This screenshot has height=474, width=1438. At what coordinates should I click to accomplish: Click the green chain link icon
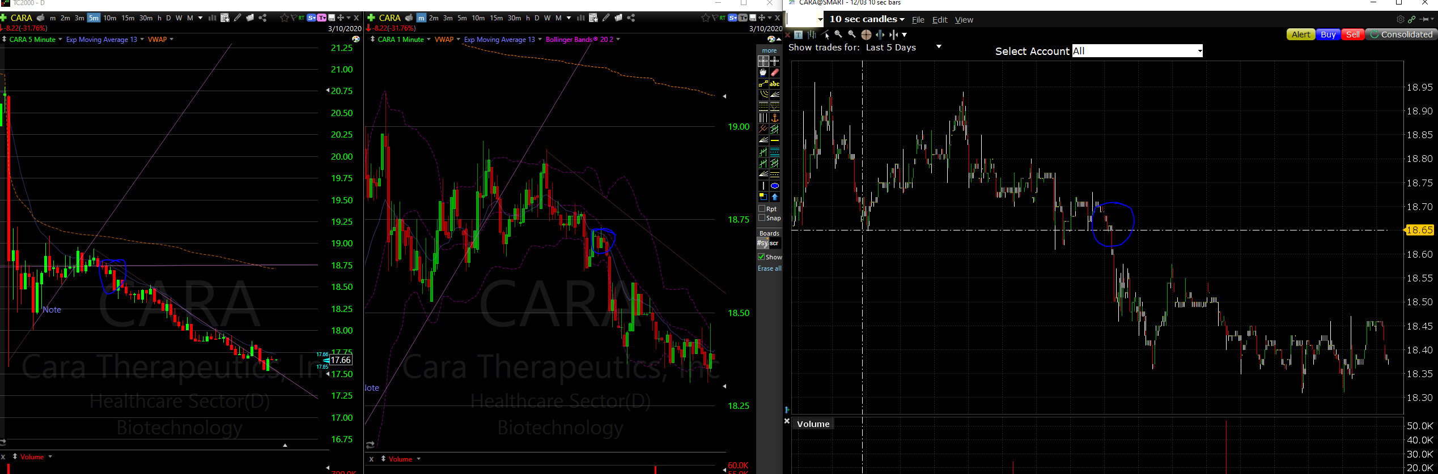1411,19
